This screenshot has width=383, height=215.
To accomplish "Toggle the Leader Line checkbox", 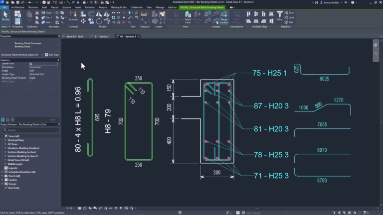I will (x=31, y=64).
